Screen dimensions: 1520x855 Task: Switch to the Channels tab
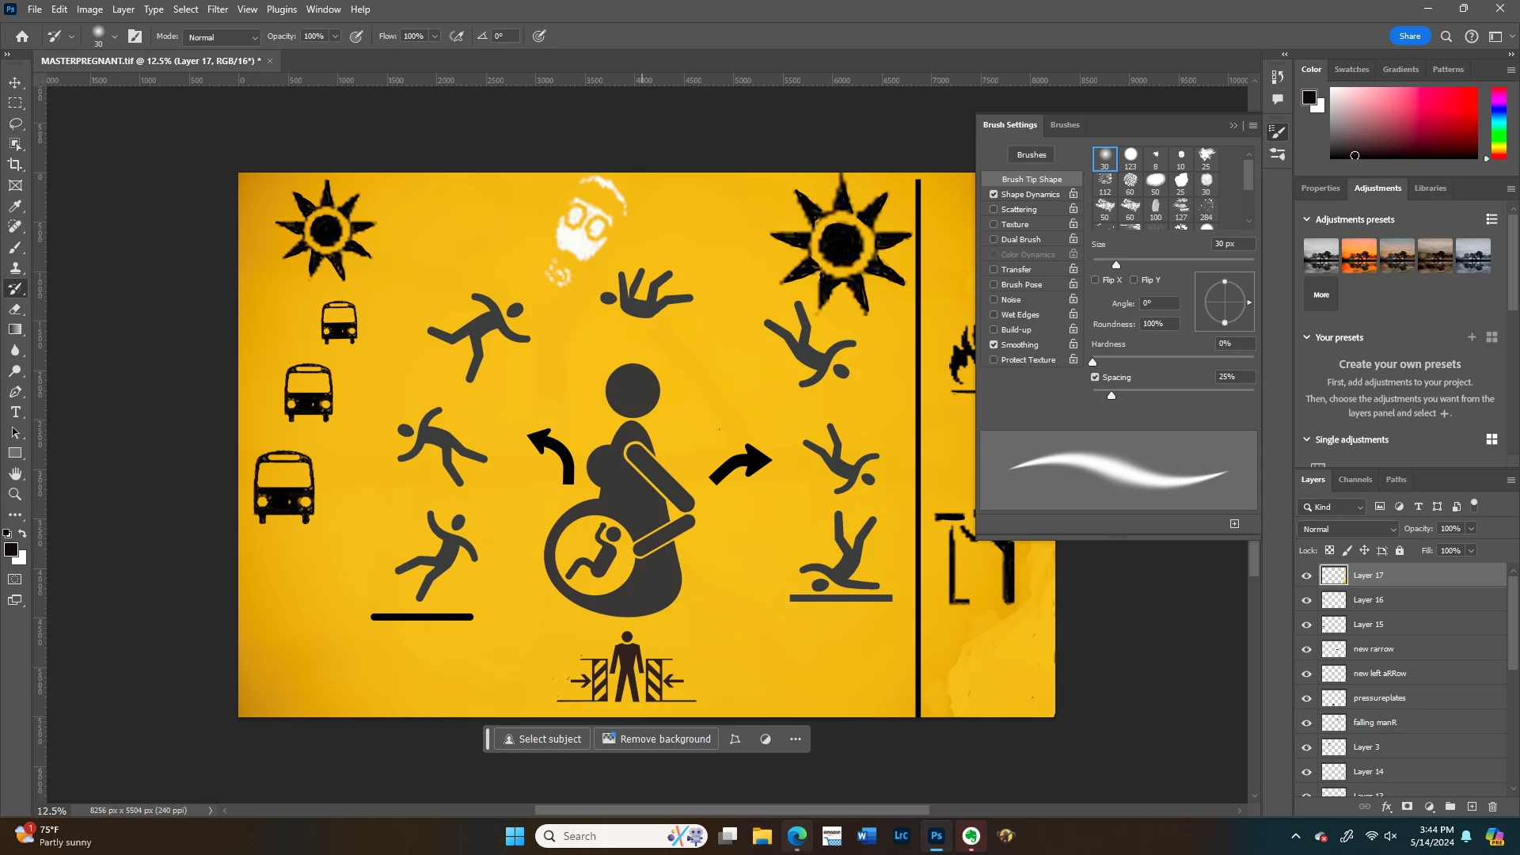(1355, 479)
